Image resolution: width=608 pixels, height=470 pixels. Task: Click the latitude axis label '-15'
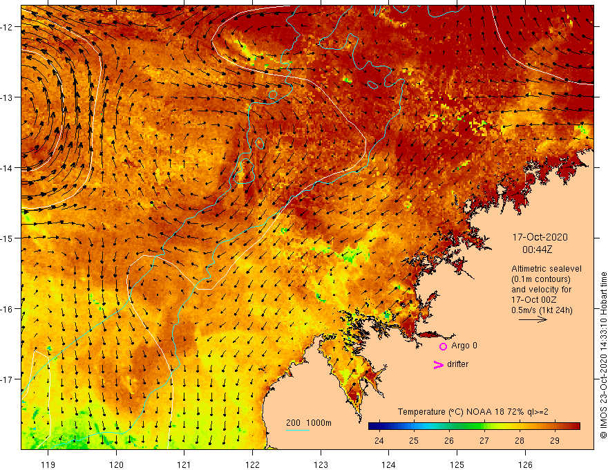[x=6, y=238]
